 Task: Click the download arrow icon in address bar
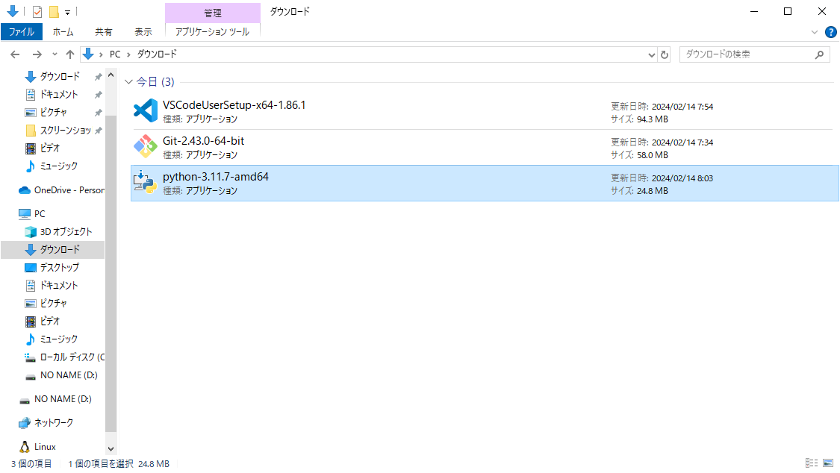pos(88,54)
